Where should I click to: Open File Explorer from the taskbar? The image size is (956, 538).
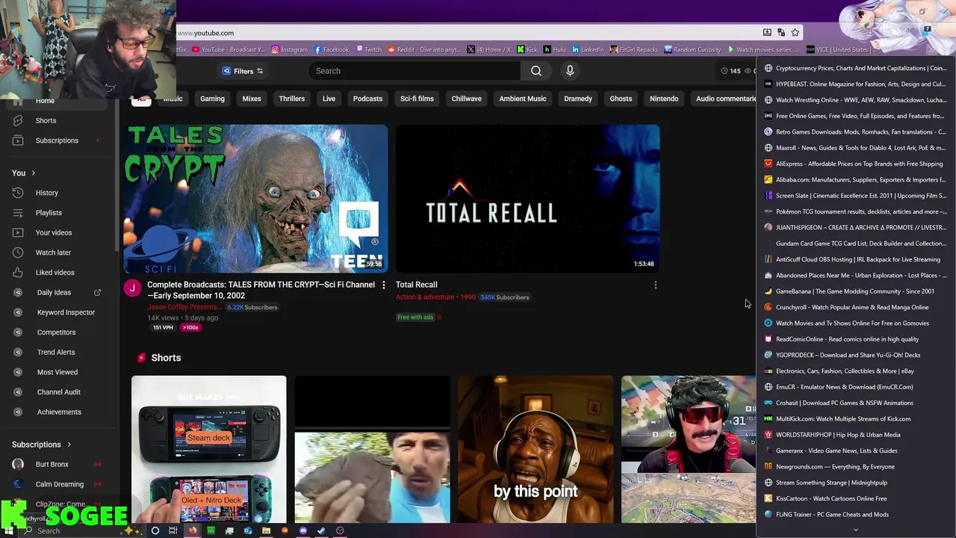pos(266,531)
